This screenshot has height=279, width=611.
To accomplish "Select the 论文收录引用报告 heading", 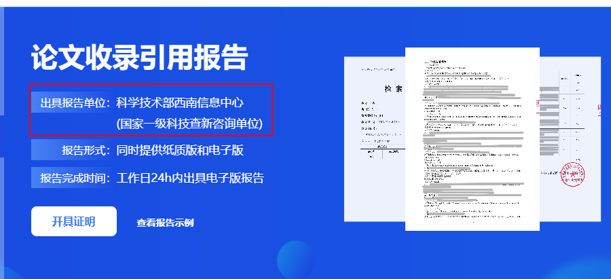I will click(139, 58).
